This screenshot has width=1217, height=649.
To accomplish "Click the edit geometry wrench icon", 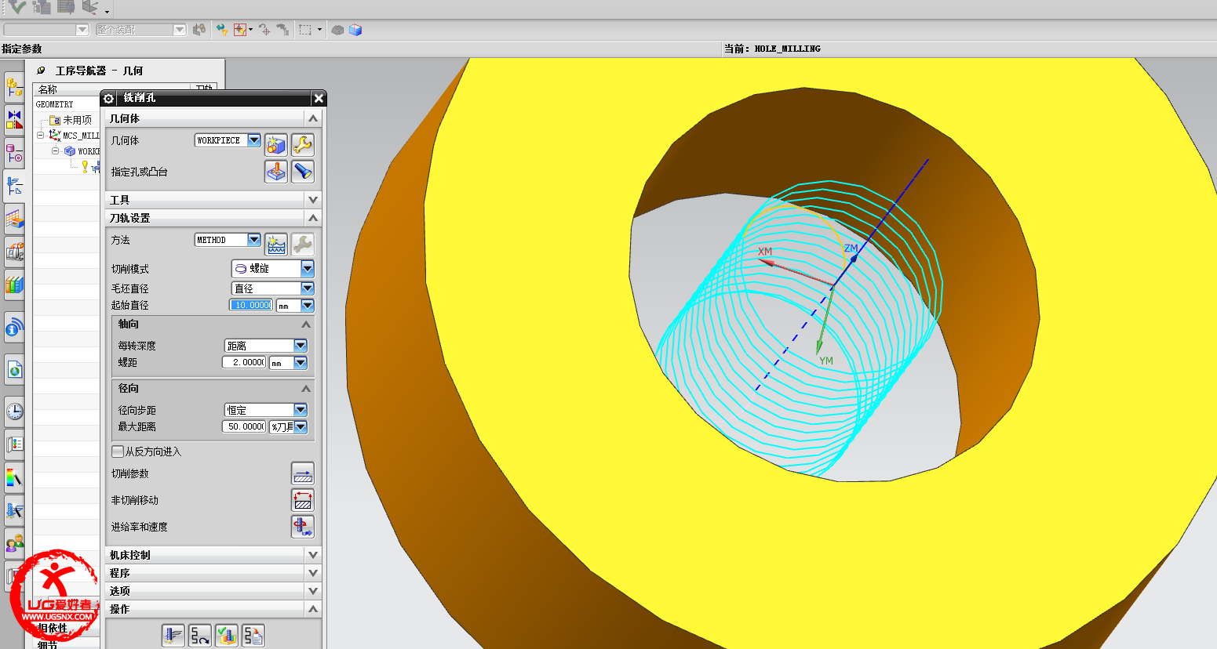I will pos(303,144).
